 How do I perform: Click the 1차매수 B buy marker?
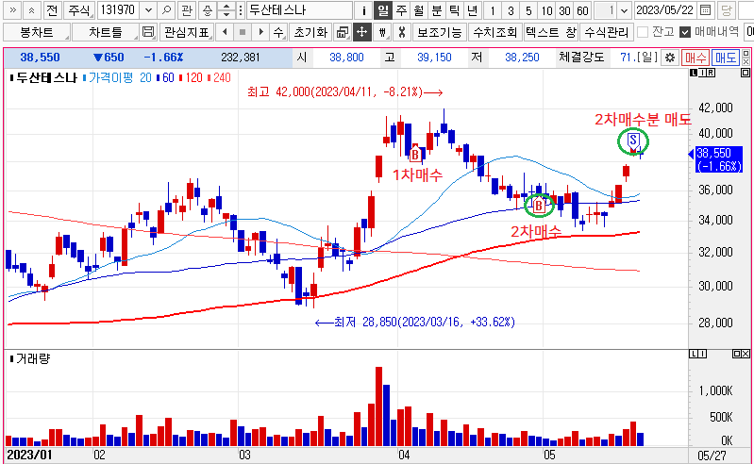coord(415,154)
